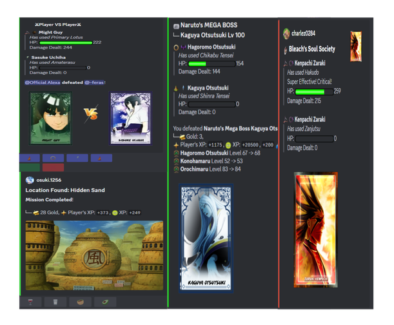The width and height of the screenshot is (394, 325).
Task: Click 'Damage Dealt: 215' text
Action: coord(304,101)
